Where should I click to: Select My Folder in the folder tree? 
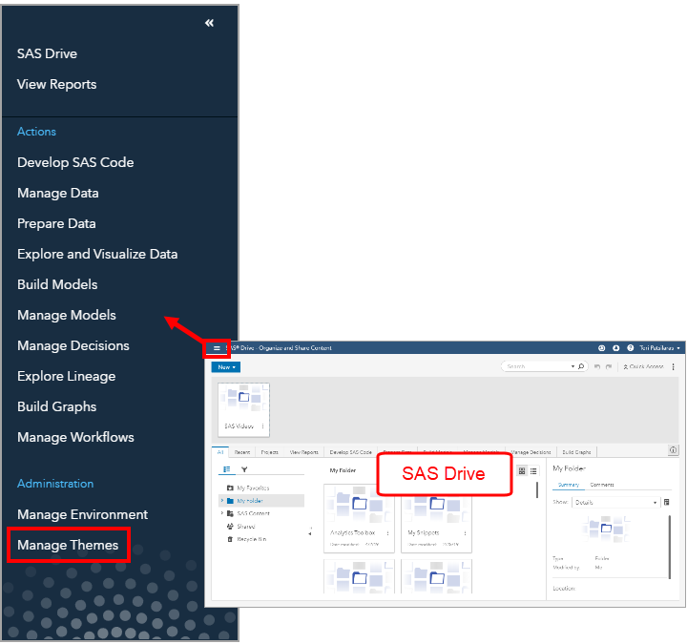[250, 501]
